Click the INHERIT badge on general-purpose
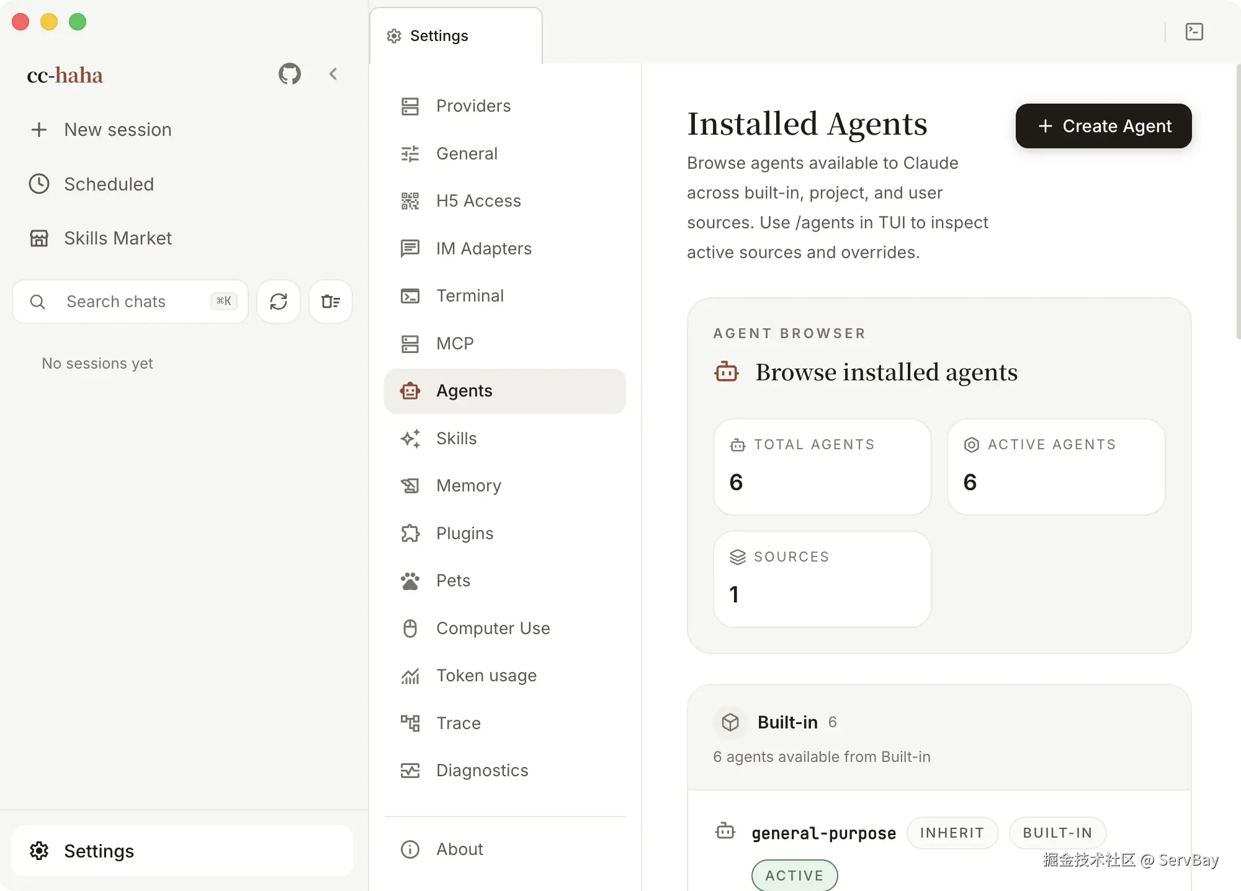The width and height of the screenshot is (1241, 891). pyautogui.click(x=952, y=833)
